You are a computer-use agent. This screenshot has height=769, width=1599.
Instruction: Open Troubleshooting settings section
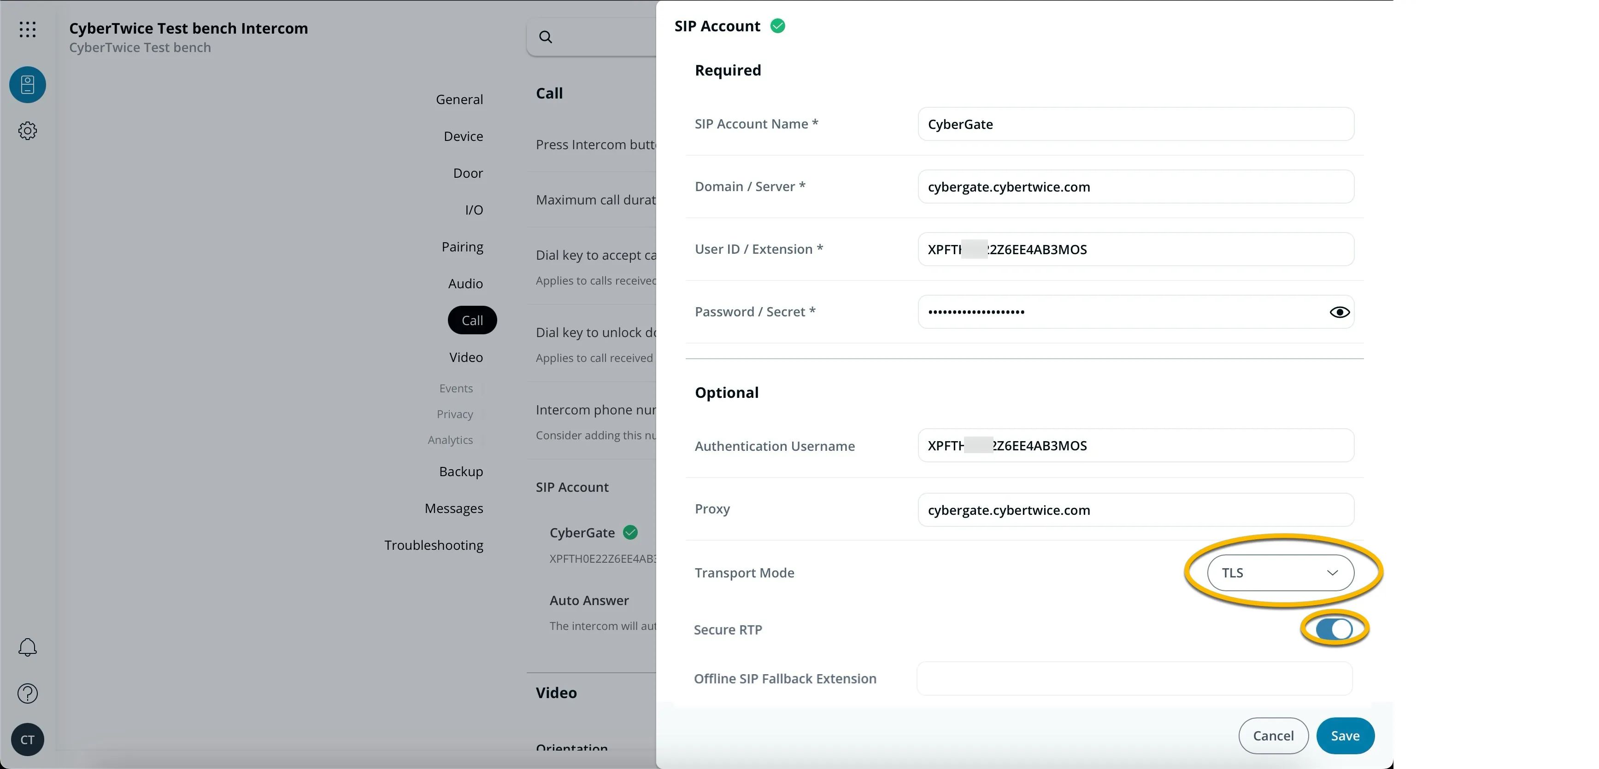point(434,545)
